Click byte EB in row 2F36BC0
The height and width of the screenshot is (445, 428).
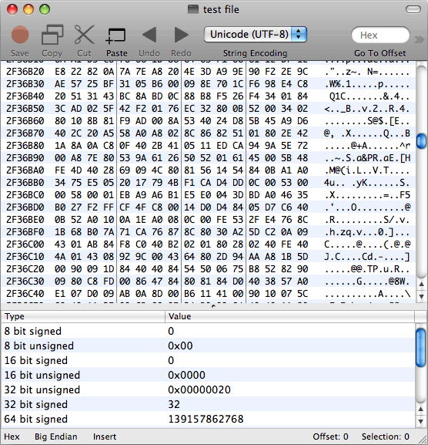pos(125,195)
